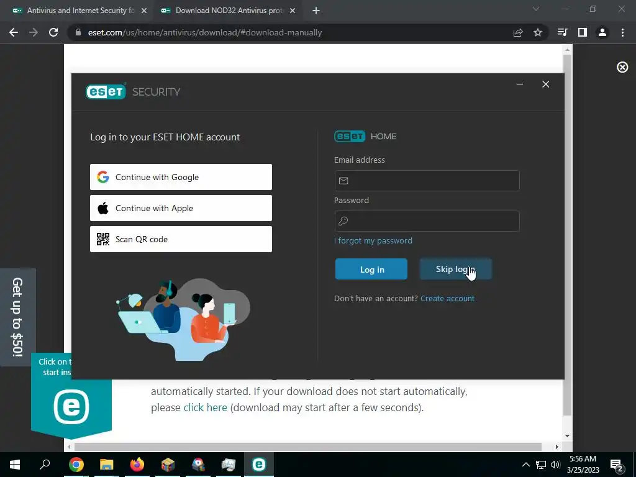Screen dimensions: 636x477
Task: Choose Continue with Apple option
Action: coord(181,208)
